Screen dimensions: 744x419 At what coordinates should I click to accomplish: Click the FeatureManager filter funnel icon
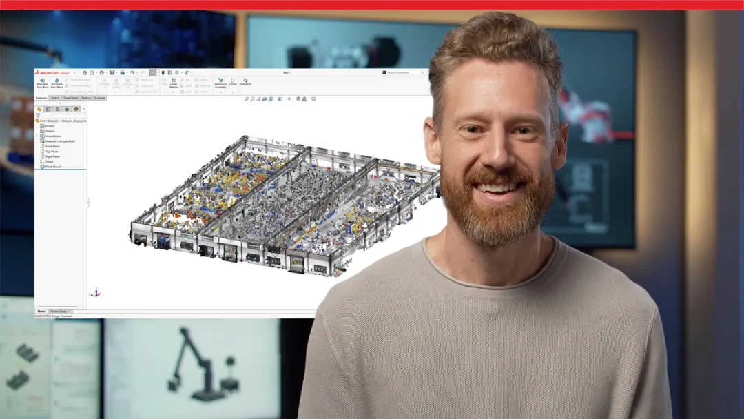(37, 115)
